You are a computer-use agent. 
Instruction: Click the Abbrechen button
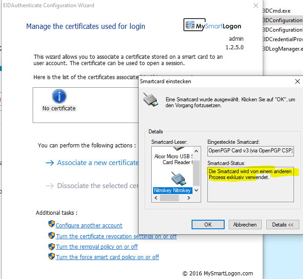245,225
